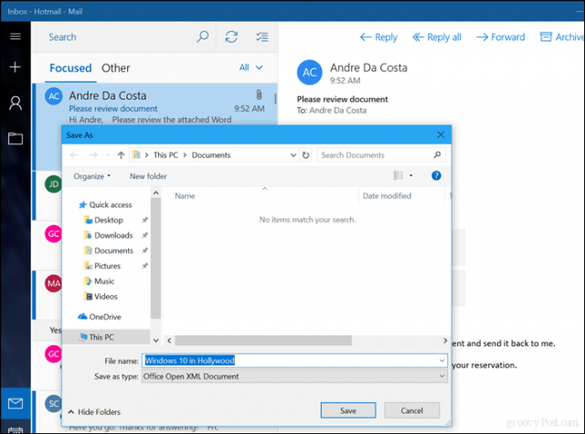The image size is (585, 434).
Task: Click the back arrow in Save As dialog
Action: (74, 154)
